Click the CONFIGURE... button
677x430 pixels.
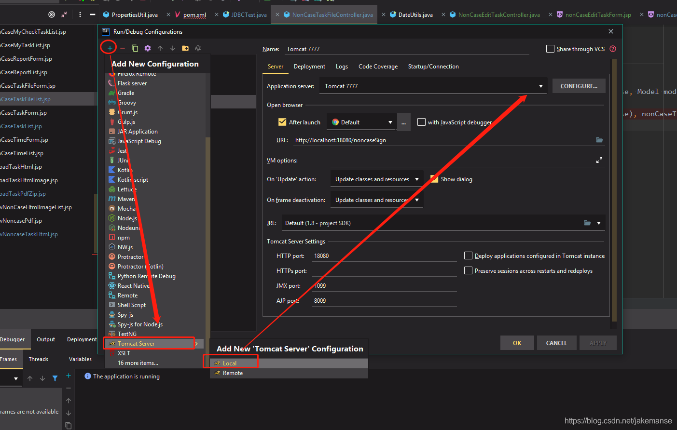pos(579,86)
